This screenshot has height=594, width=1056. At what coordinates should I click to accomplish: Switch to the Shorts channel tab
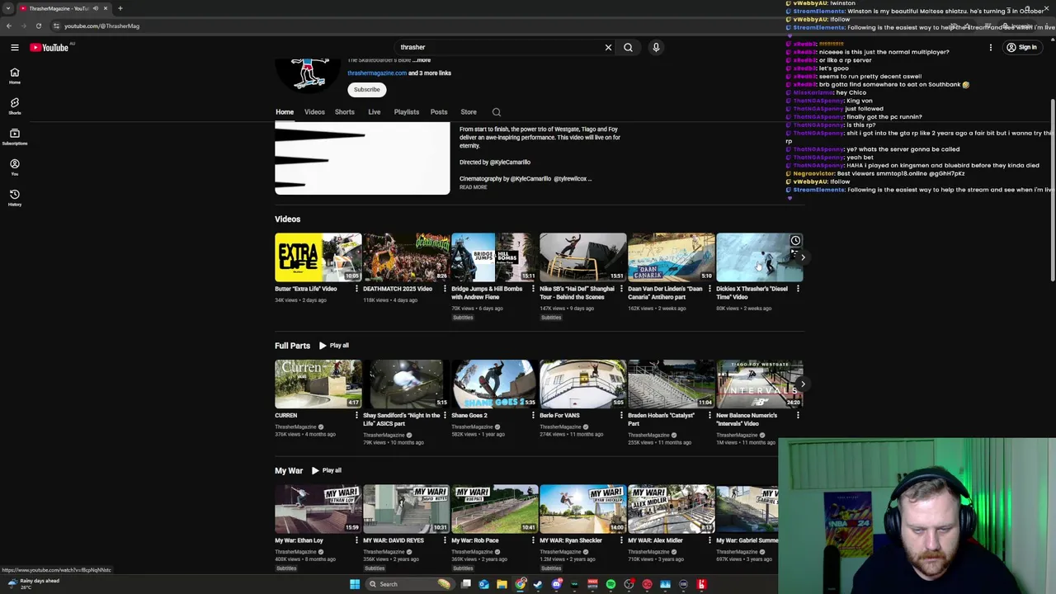point(345,112)
